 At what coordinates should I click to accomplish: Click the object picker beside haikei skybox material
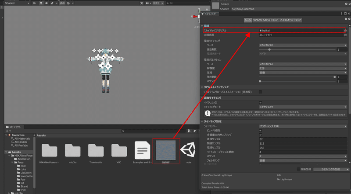pyautogui.click(x=345, y=31)
